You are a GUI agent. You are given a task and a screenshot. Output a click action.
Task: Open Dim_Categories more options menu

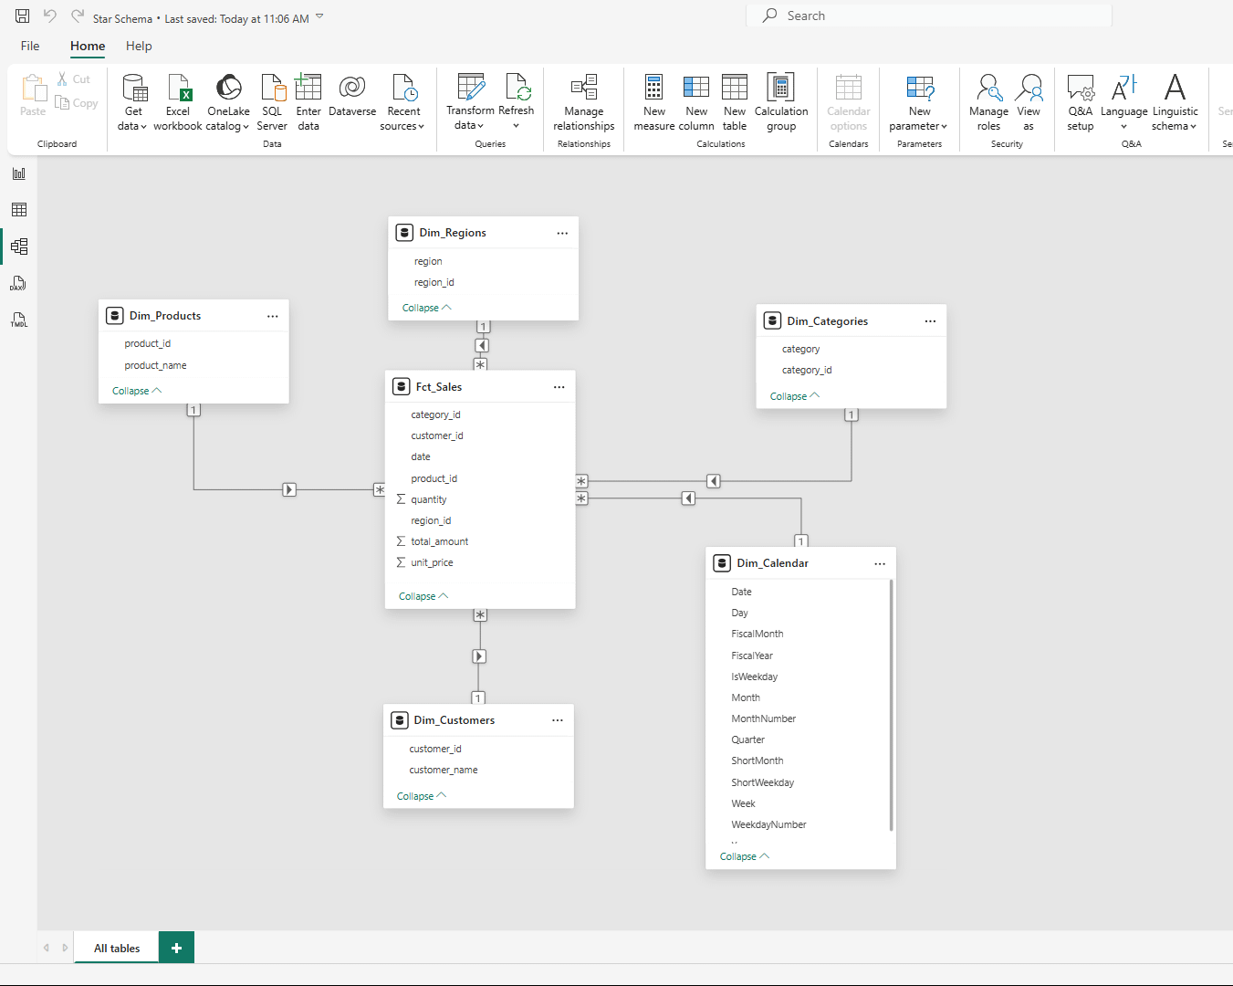[930, 321]
